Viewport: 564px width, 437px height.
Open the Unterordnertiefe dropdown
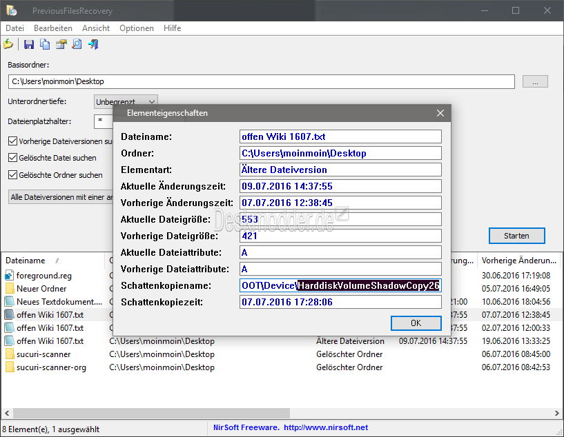[x=126, y=101]
